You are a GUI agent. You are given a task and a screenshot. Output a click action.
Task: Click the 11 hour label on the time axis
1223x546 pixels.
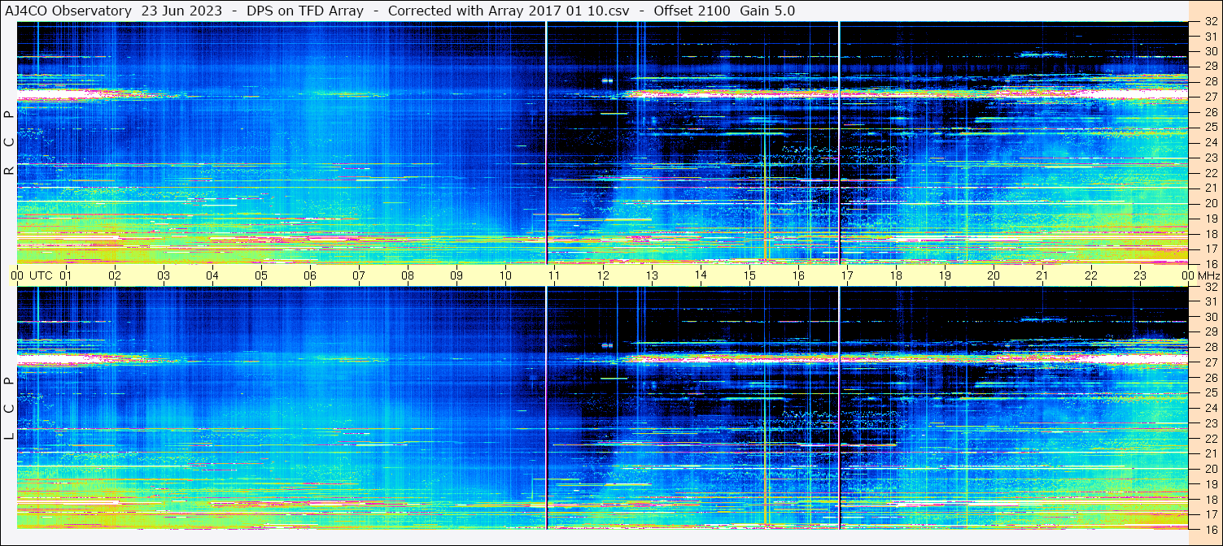(554, 275)
